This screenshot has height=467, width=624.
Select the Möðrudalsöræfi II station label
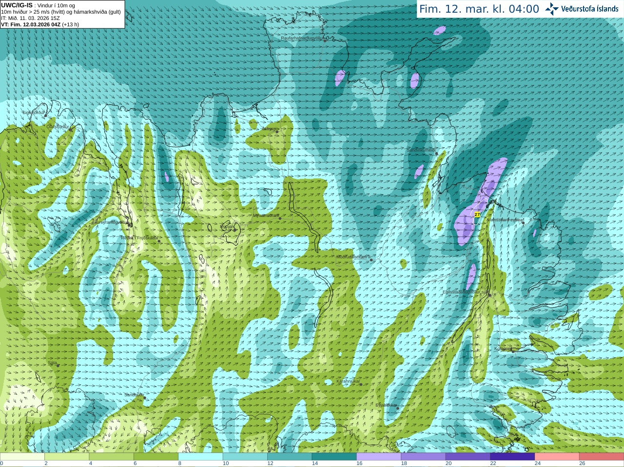click(x=353, y=257)
